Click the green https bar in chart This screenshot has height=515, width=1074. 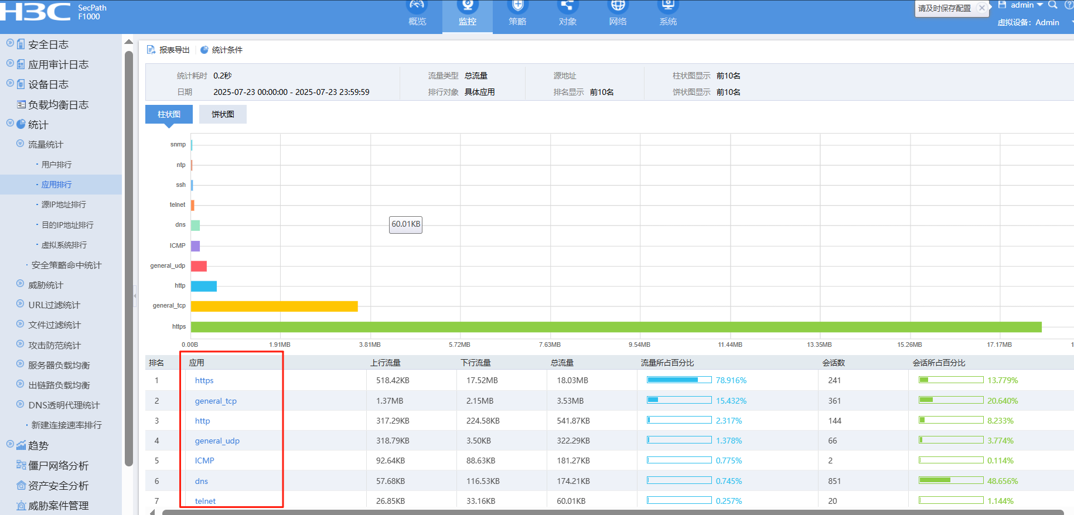pyautogui.click(x=615, y=327)
